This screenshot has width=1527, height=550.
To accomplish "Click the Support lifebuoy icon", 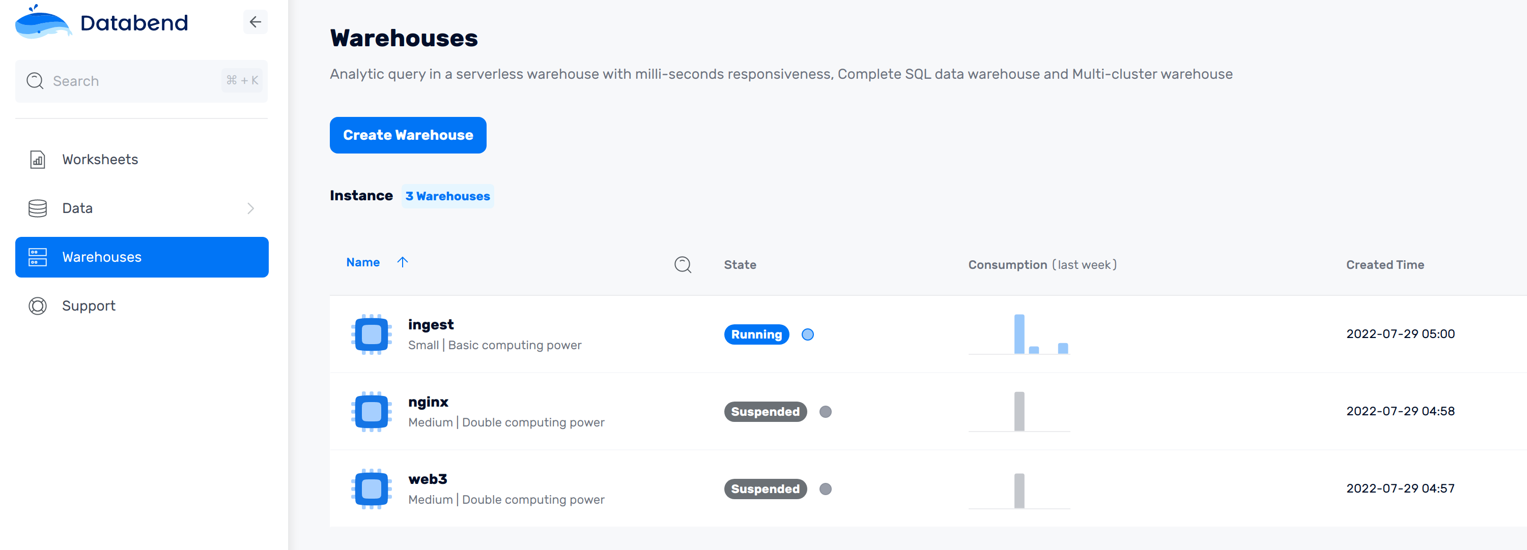I will 37,305.
